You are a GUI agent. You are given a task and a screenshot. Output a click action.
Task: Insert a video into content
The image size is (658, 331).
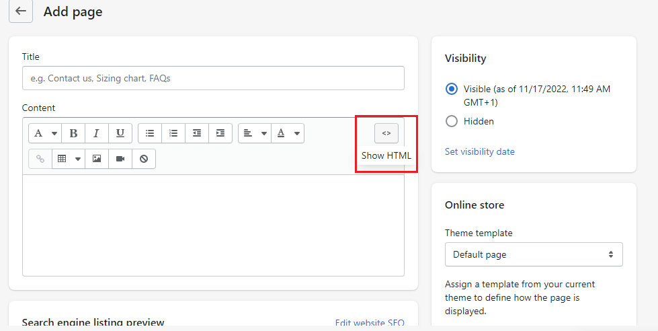click(120, 159)
